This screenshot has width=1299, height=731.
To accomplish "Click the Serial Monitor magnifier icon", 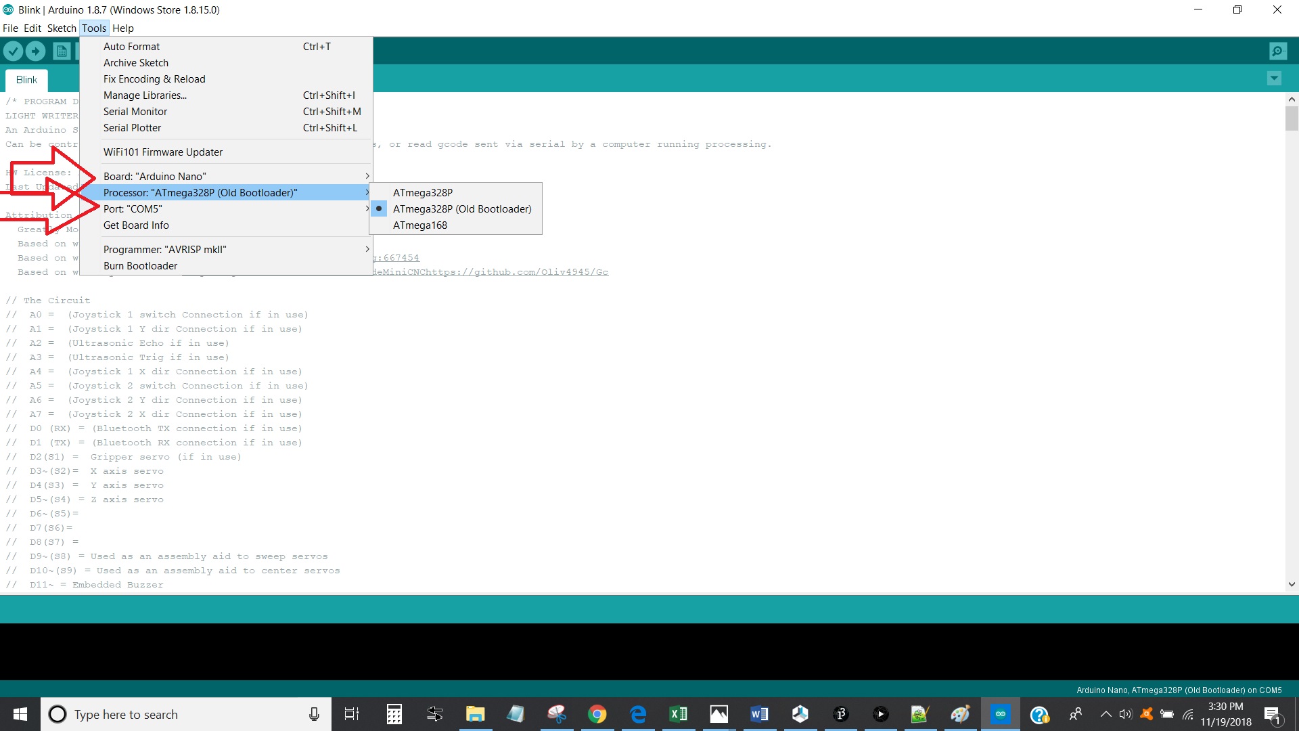I will [x=1279, y=51].
